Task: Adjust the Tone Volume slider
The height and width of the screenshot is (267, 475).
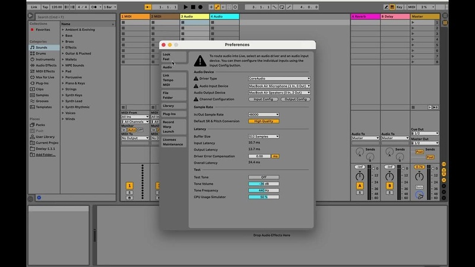Action: click(264, 184)
